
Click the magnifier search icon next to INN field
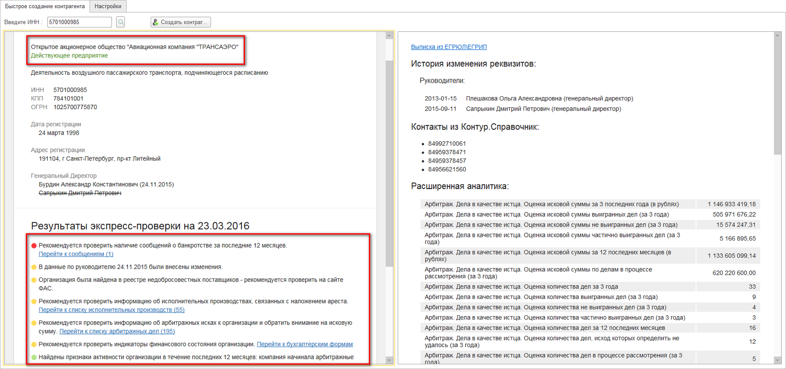pyautogui.click(x=121, y=22)
